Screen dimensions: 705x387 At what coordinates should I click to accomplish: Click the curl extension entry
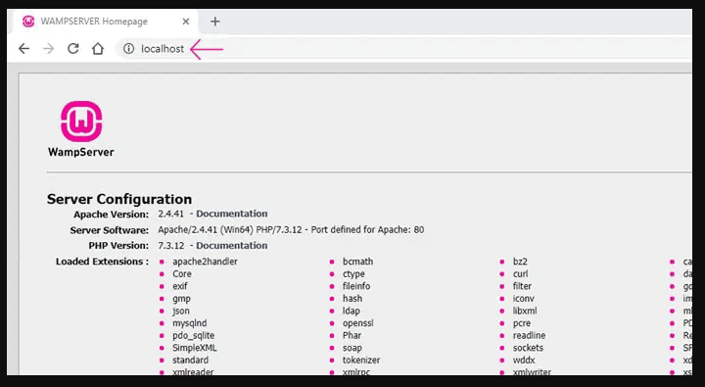pyautogui.click(x=521, y=274)
